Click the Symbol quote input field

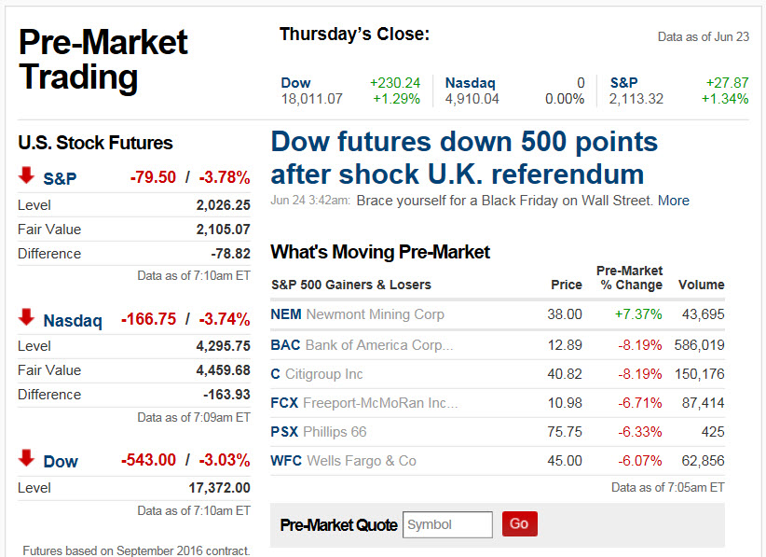447,523
